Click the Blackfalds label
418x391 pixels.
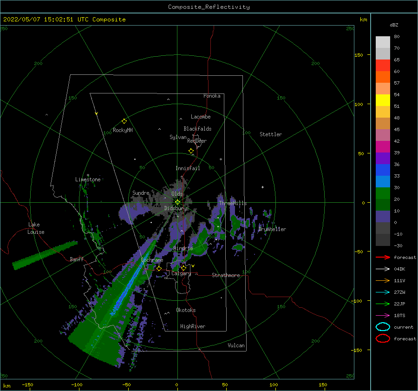coord(197,129)
